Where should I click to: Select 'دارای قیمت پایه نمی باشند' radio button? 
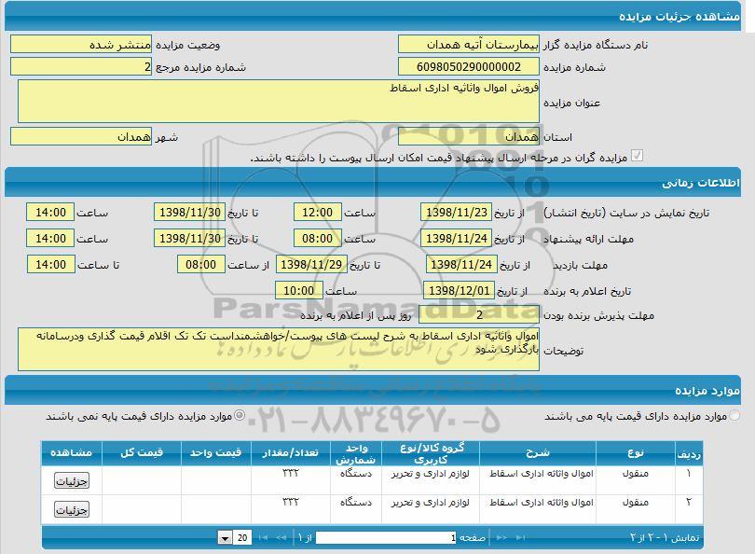tap(240, 415)
